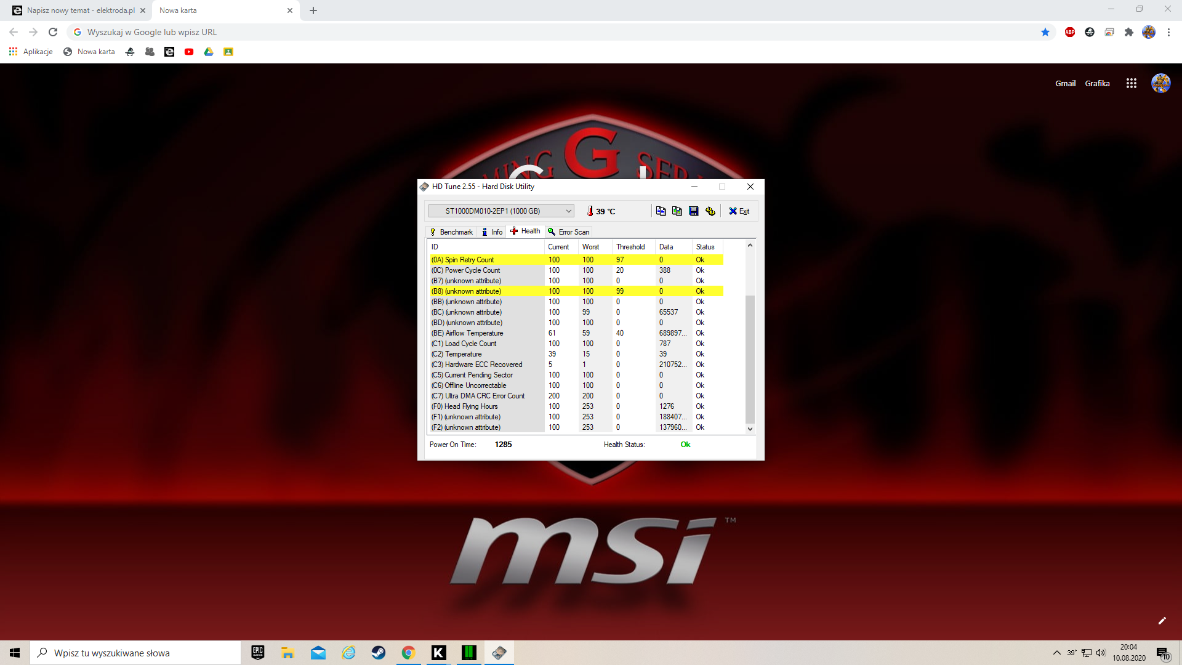This screenshot has height=665, width=1182.
Task: Click the Chrome address bar
Action: (x=554, y=32)
